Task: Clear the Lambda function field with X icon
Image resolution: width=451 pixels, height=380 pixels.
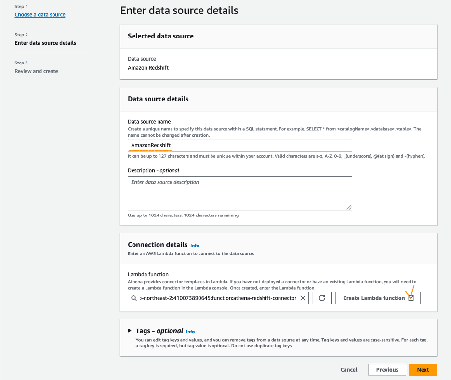Action: (303, 298)
